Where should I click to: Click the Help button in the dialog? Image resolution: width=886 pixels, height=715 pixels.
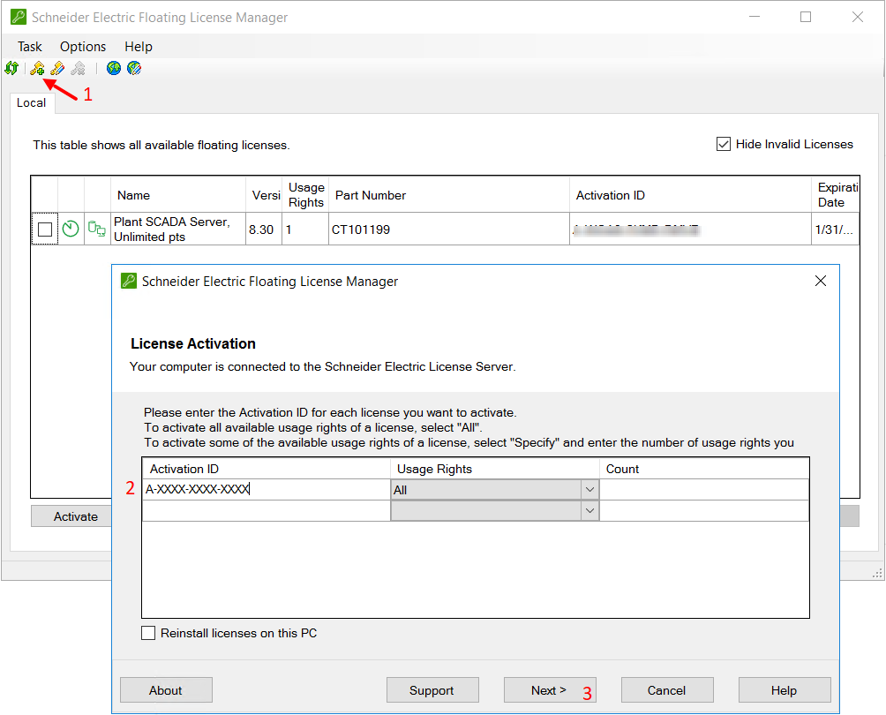coord(785,690)
